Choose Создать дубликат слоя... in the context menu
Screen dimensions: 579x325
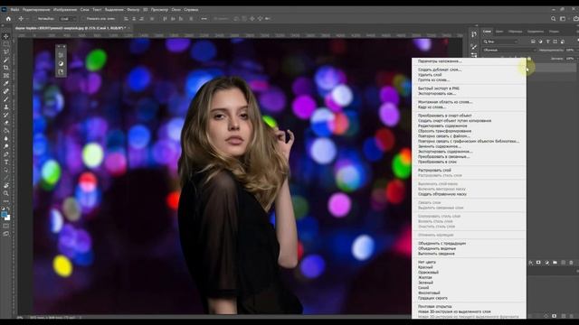tap(440, 70)
